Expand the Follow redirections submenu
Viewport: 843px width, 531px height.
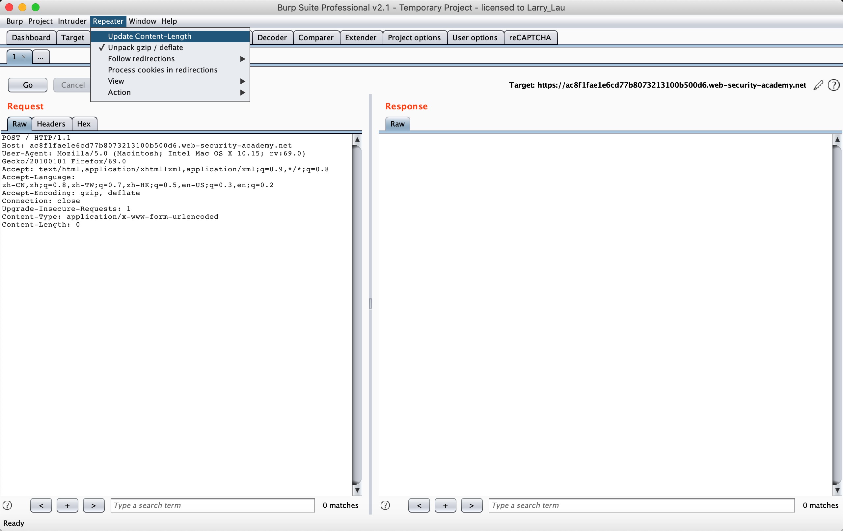pyautogui.click(x=170, y=59)
